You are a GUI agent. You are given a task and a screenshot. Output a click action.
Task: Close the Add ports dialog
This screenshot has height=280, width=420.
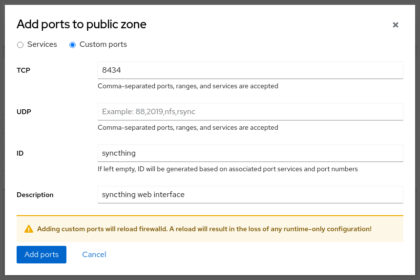(396, 25)
